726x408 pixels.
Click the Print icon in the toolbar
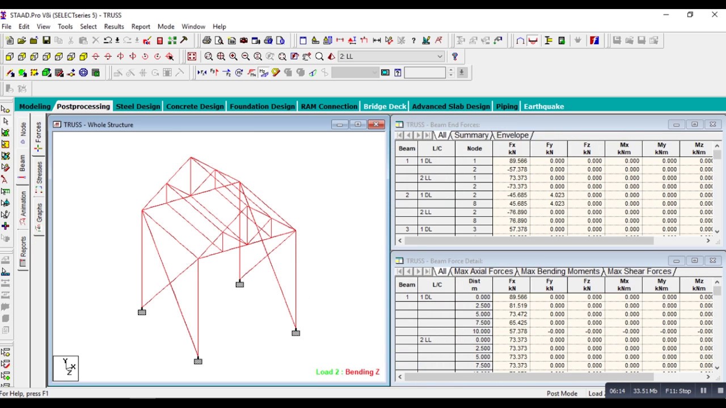coord(206,40)
